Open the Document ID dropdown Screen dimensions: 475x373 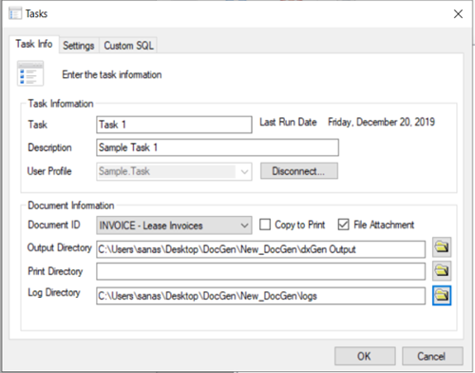[174, 226]
